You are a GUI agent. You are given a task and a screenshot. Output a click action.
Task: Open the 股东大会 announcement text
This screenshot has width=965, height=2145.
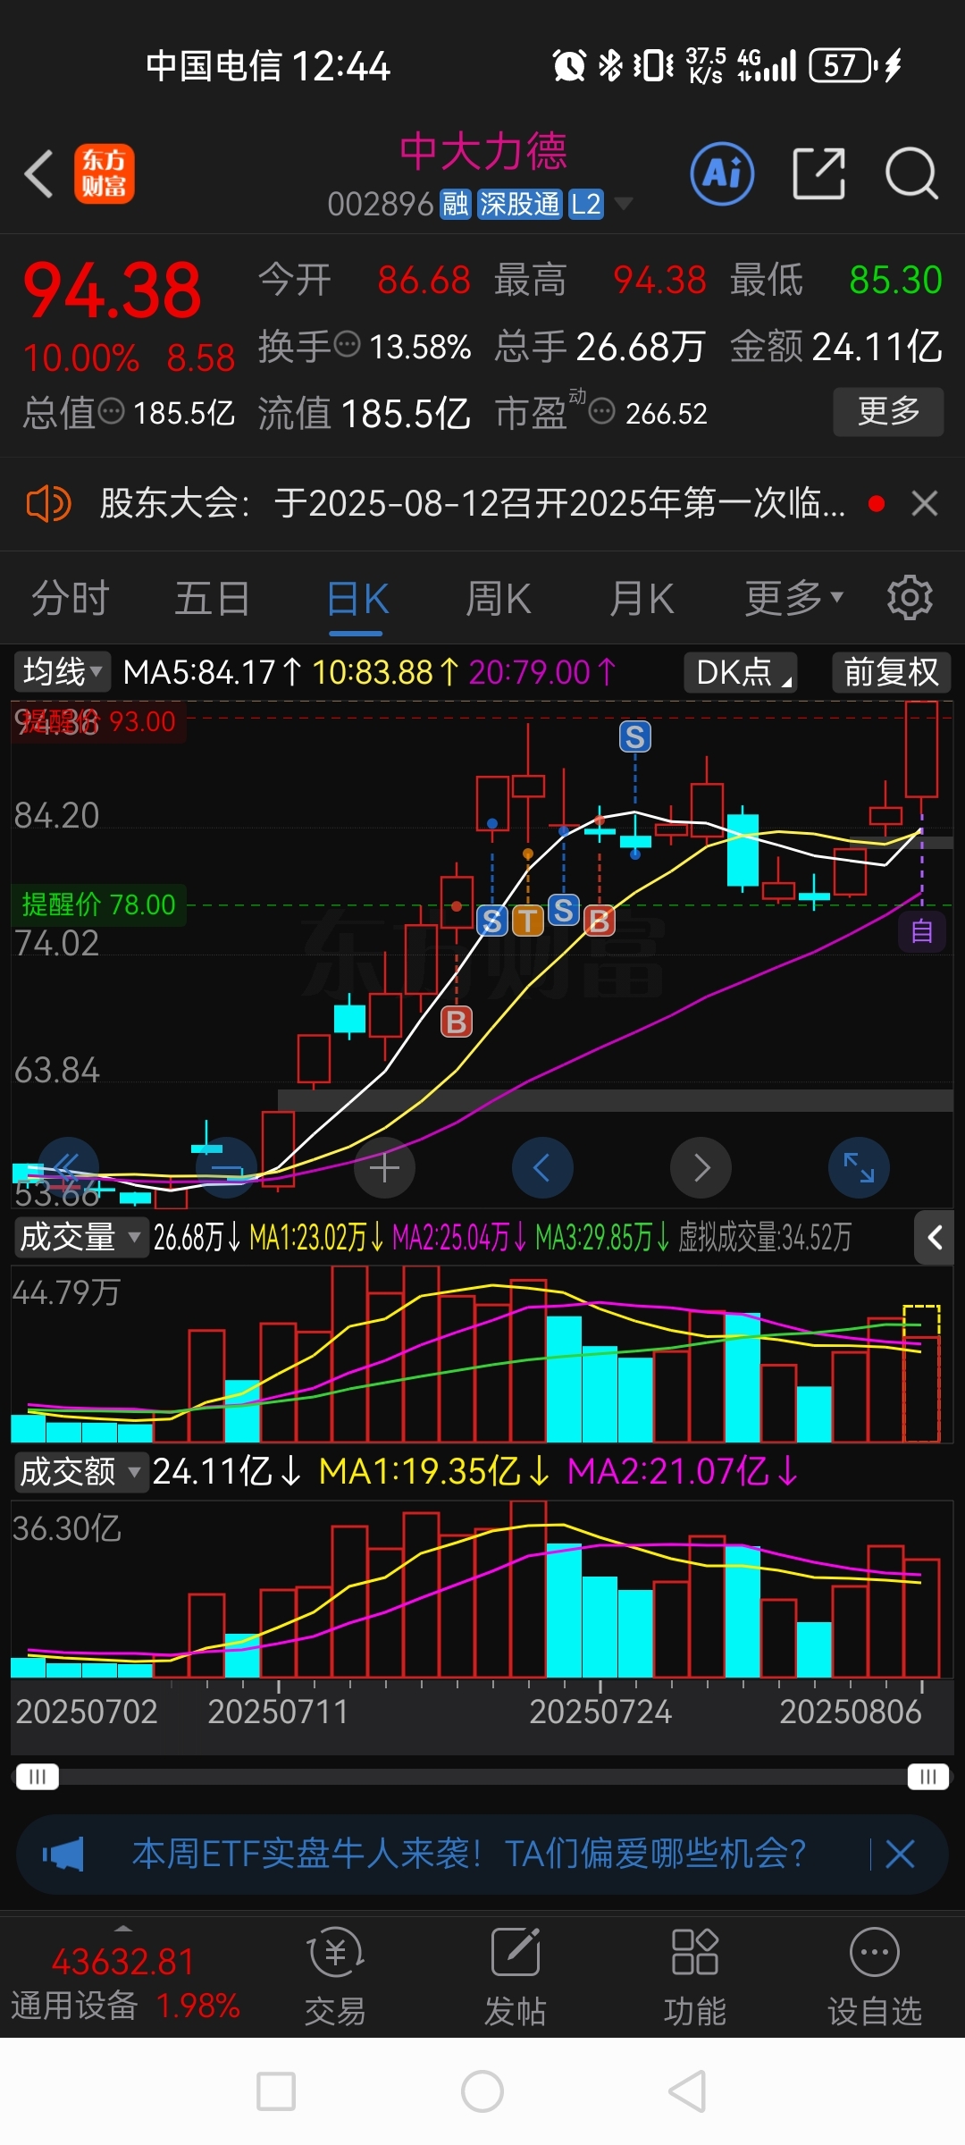pyautogui.click(x=472, y=504)
